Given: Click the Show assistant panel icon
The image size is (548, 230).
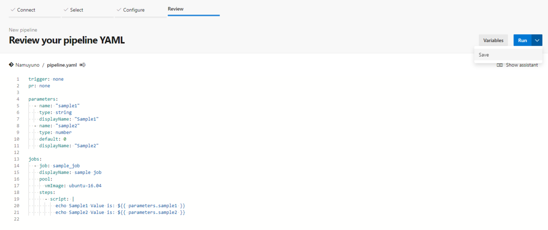Looking at the screenshot, I should (500, 65).
